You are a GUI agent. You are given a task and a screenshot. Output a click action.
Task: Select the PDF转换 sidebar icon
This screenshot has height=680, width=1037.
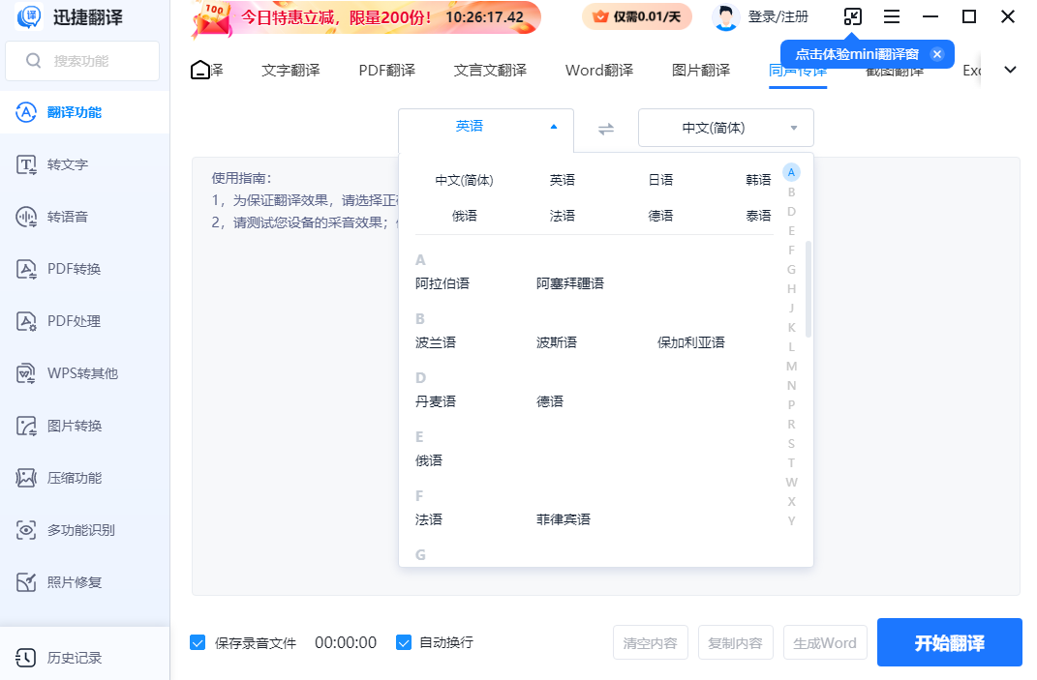point(27,269)
